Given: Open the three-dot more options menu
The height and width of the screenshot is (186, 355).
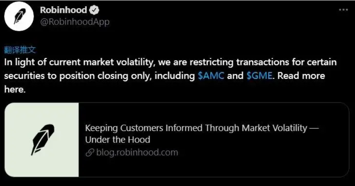Looking at the screenshot, I should pos(343,10).
